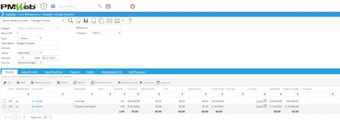The image size is (340, 120).
Task: Open the Boston Medical Center record selector dropdown
Action: click(63, 21)
